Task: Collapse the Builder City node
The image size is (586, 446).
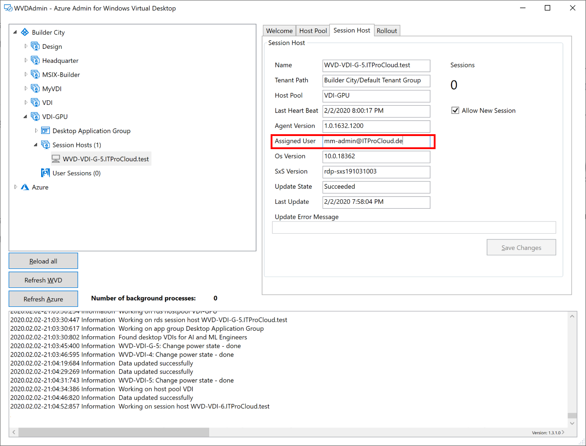Action: point(15,33)
